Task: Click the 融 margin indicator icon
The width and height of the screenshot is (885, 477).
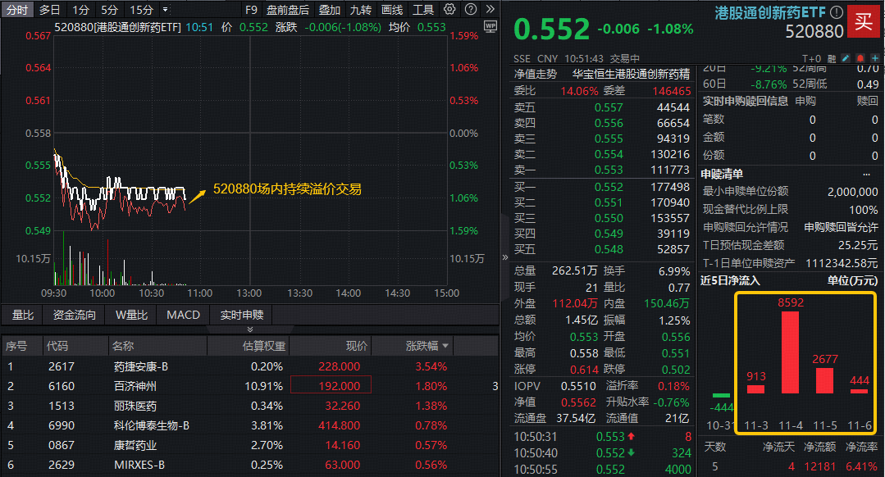Action: [x=831, y=59]
